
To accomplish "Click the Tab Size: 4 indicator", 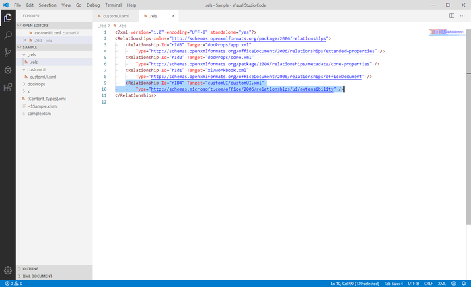I will pyautogui.click(x=392, y=284).
